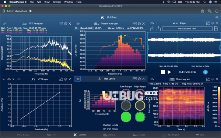Close the XY Scope panel
The image size is (221, 138).
click(x=70, y=79)
